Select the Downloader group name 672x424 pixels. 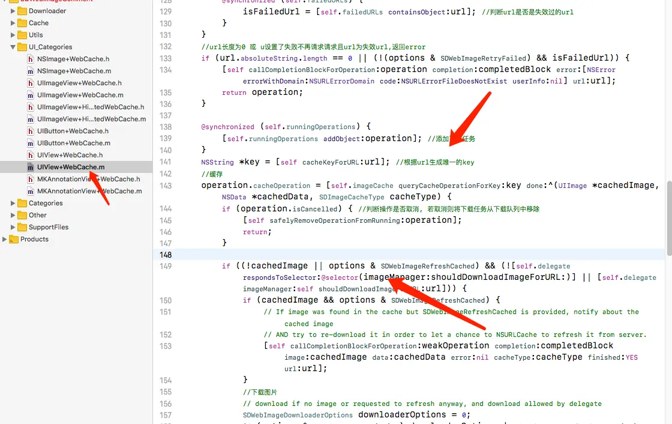click(47, 11)
